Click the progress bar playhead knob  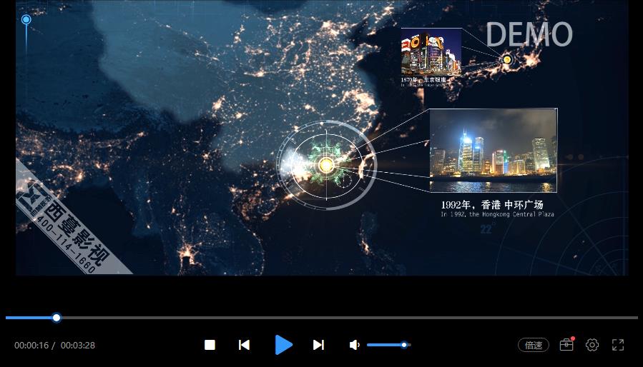pos(57,318)
